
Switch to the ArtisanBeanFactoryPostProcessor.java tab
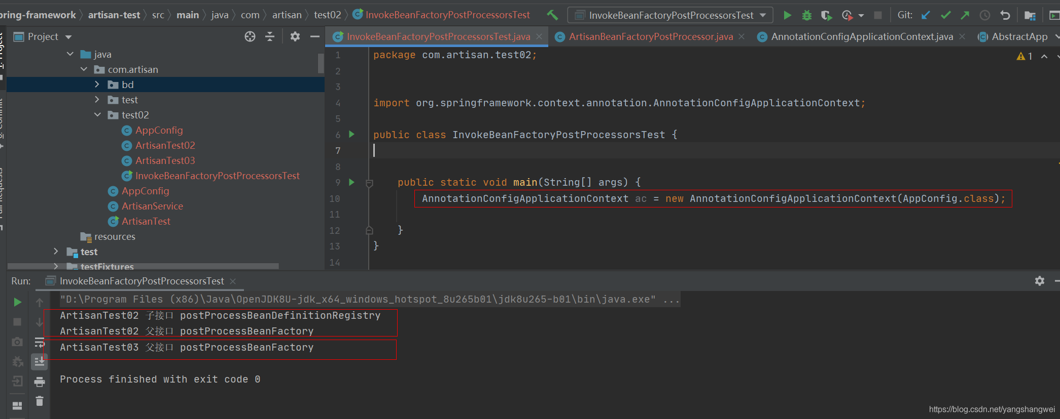coord(650,36)
